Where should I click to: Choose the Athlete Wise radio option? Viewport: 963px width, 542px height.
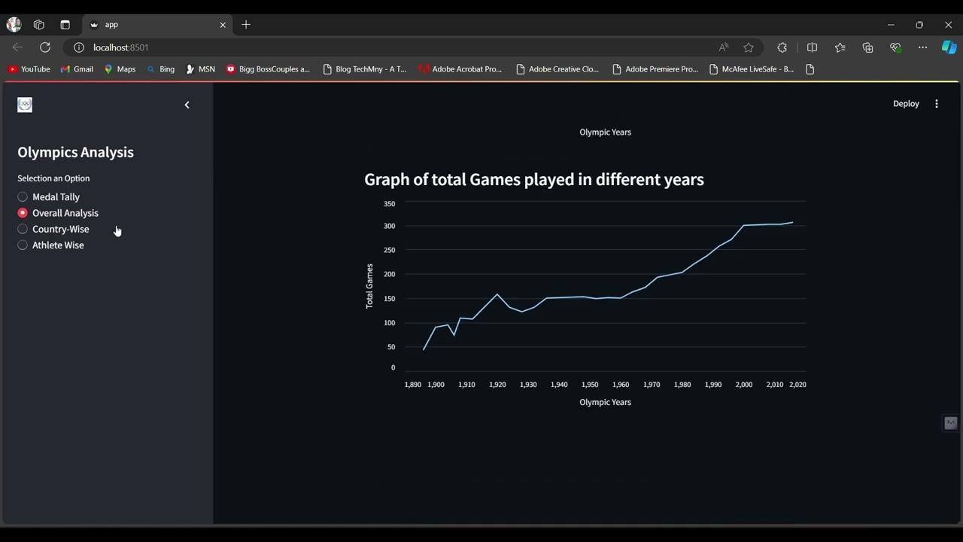(x=51, y=245)
